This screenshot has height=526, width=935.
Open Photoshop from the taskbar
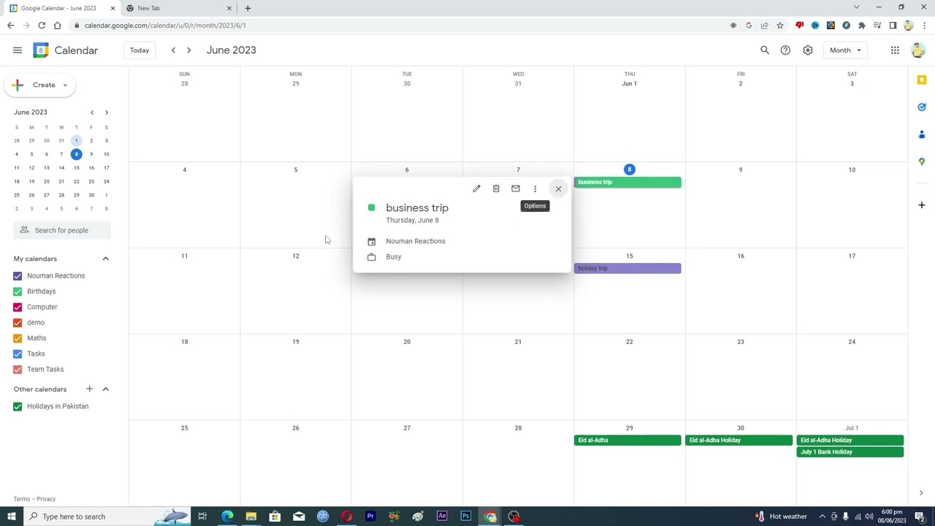click(466, 517)
